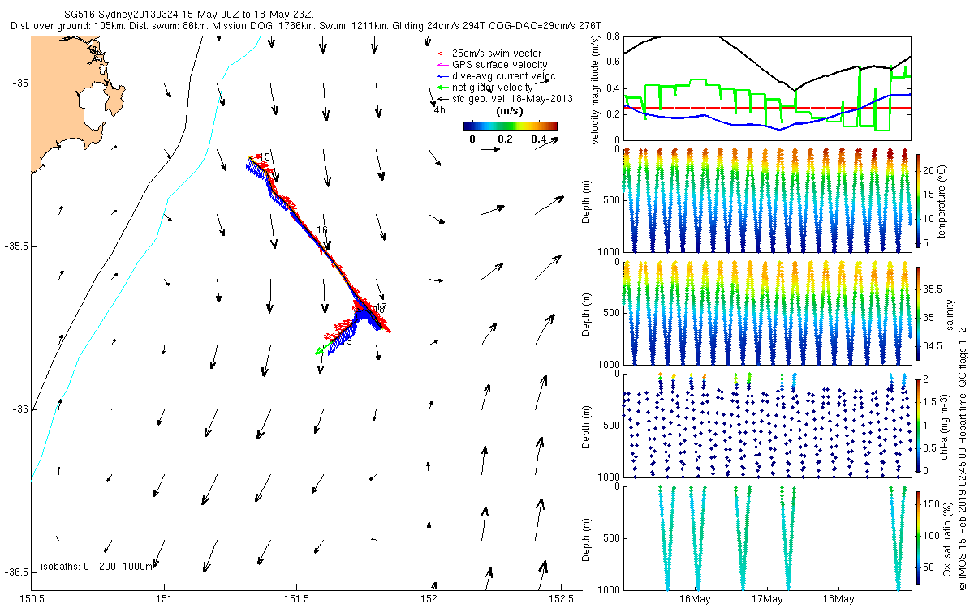Click the 'velocity magnitude (m/s)' axis label

(597, 88)
